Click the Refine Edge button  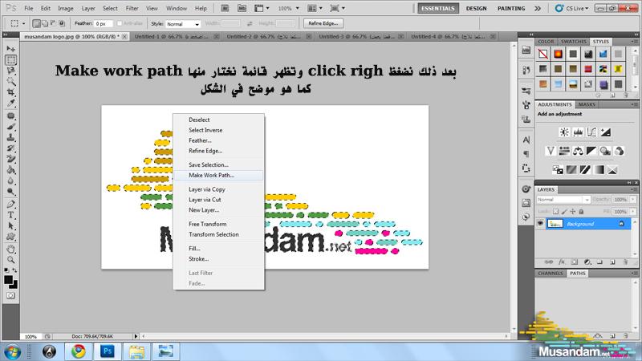[x=323, y=23]
